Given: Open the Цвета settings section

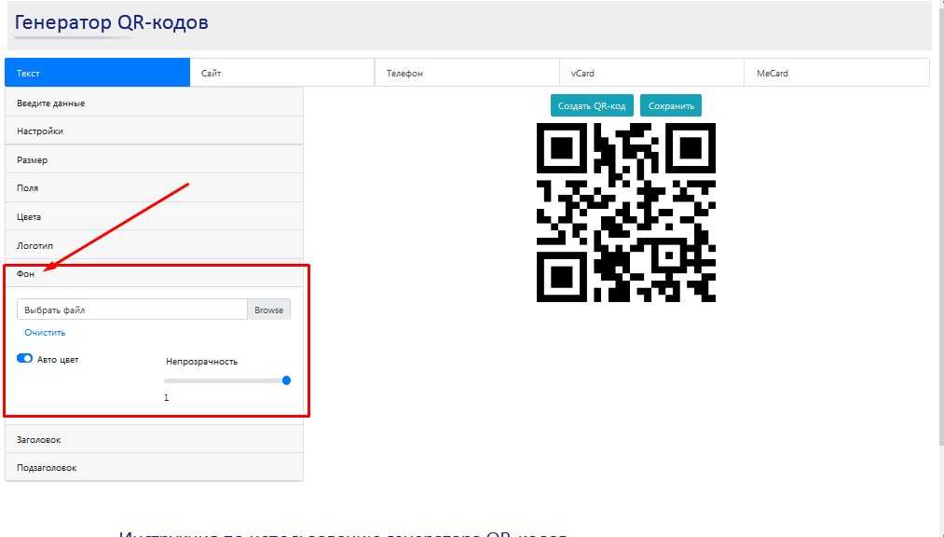Looking at the screenshot, I should (154, 217).
